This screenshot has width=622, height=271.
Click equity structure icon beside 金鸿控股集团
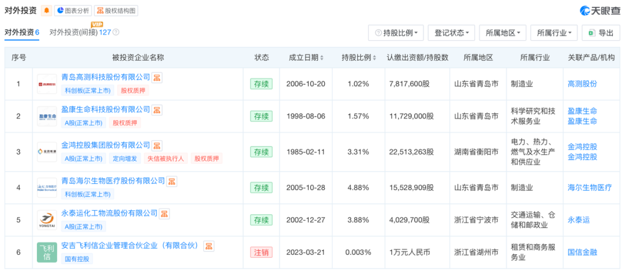coord(157,146)
